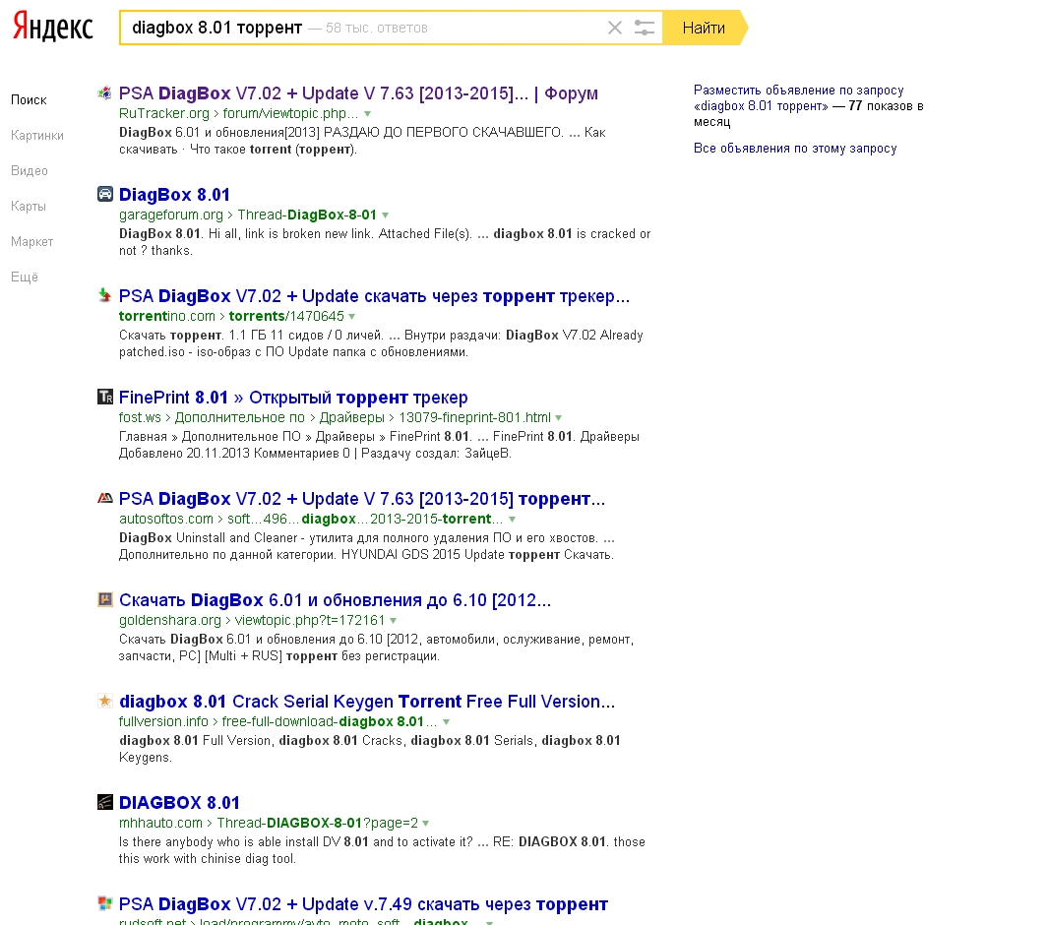The image size is (1047, 925).
Task: Open dropdown arrow next to torrentino.com URL
Action: [352, 317]
